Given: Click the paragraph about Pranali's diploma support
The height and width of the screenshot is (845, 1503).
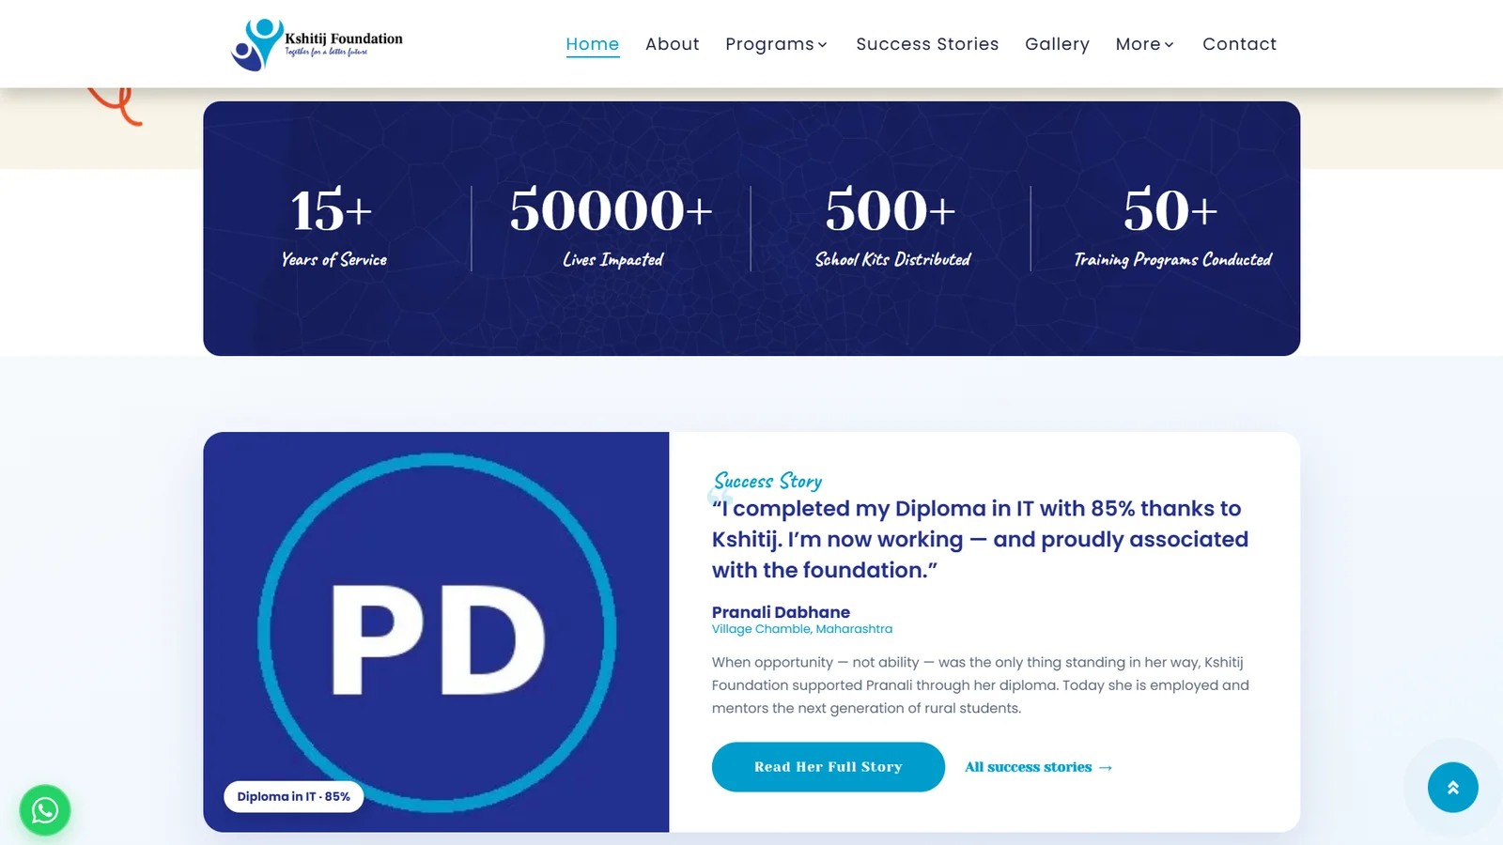Looking at the screenshot, I should (x=981, y=685).
